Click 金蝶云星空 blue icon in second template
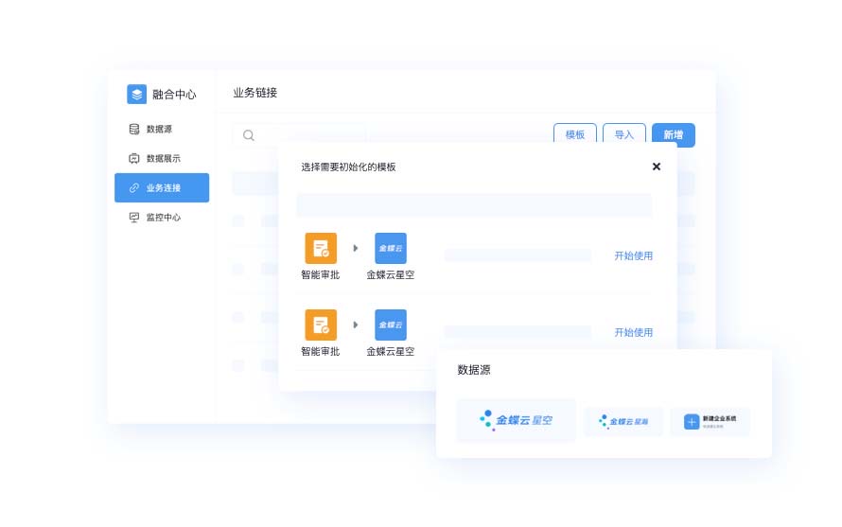This screenshot has height=527, width=842. (391, 325)
